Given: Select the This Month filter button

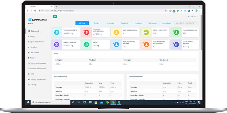Looking at the screenshot, I should pyautogui.click(x=153, y=23).
